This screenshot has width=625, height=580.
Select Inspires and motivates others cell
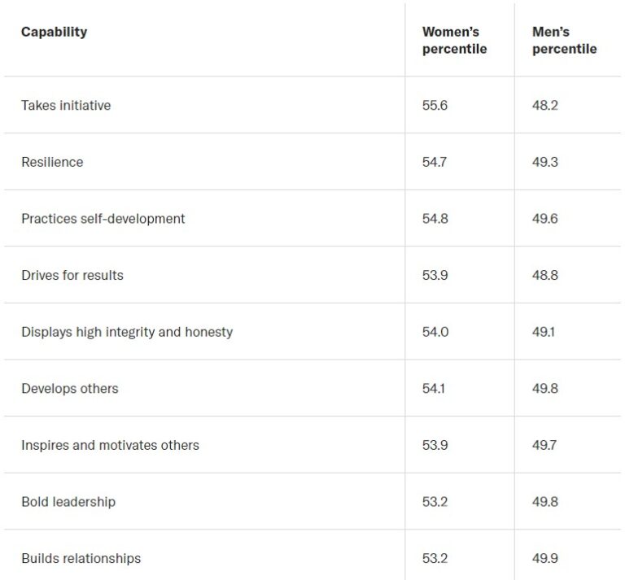[x=110, y=445]
